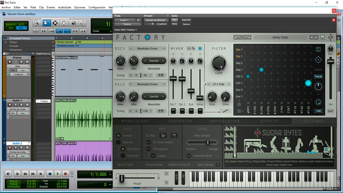This screenshot has height=193, width=343.
Task: Switch to the Effects tab
Action: click(269, 121)
